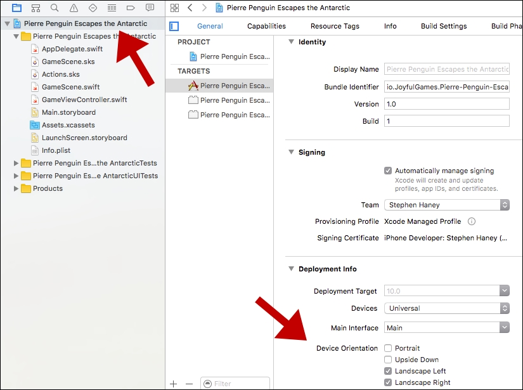Switch to the Build Settings tab
This screenshot has width=523, height=390.
444,26
